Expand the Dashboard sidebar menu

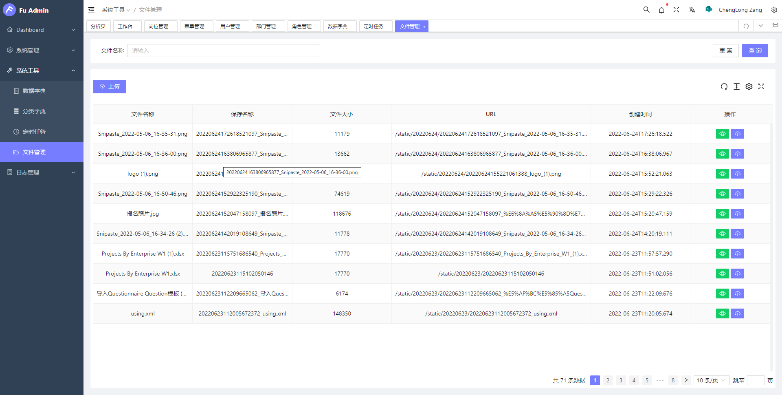coord(42,30)
